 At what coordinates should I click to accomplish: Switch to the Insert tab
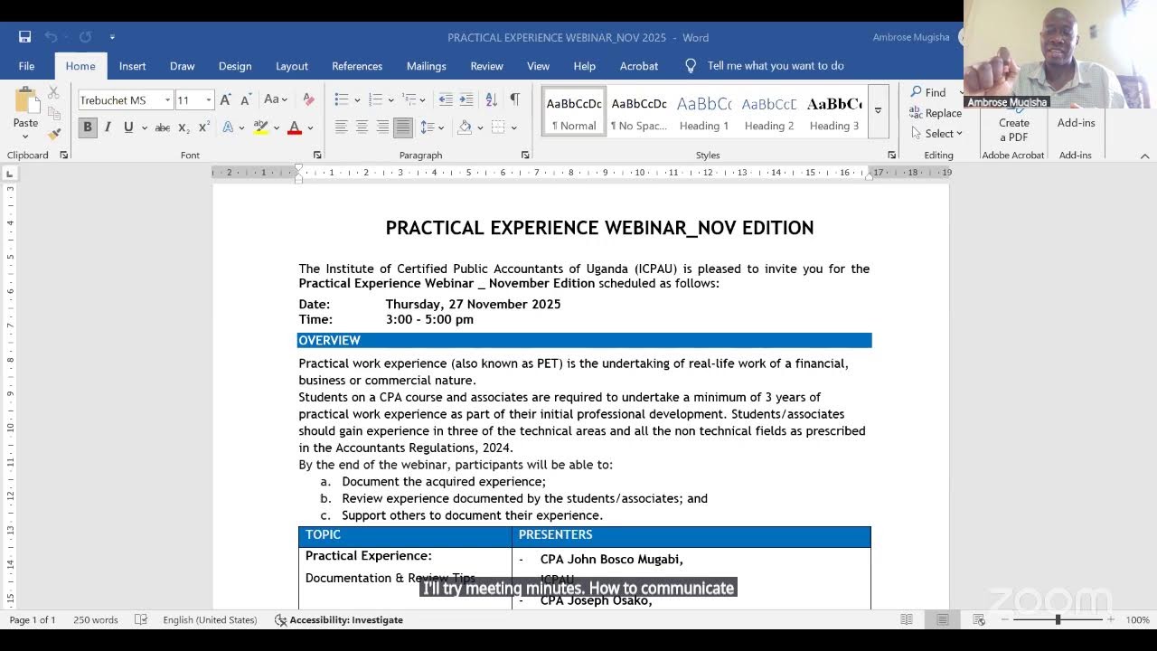[x=132, y=66]
